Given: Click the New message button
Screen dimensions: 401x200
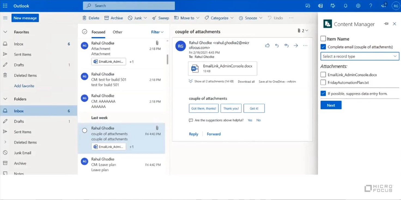Looking at the screenshot, I should pyautogui.click(x=25, y=18).
